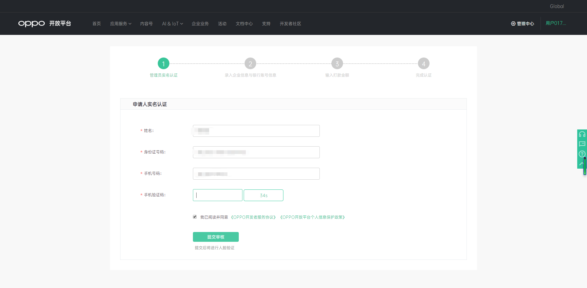Open the feedback message icon in sidebar
This screenshot has width=587, height=288.
click(x=582, y=144)
